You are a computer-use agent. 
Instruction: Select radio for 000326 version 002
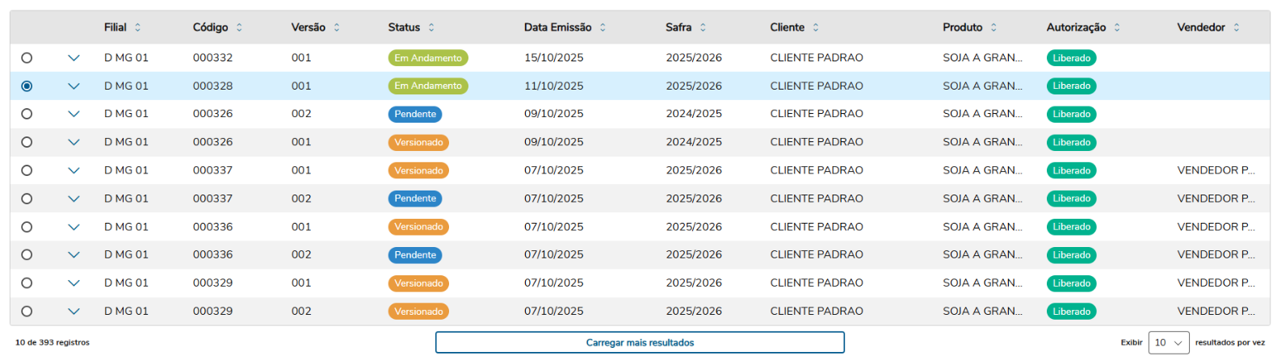[27, 114]
